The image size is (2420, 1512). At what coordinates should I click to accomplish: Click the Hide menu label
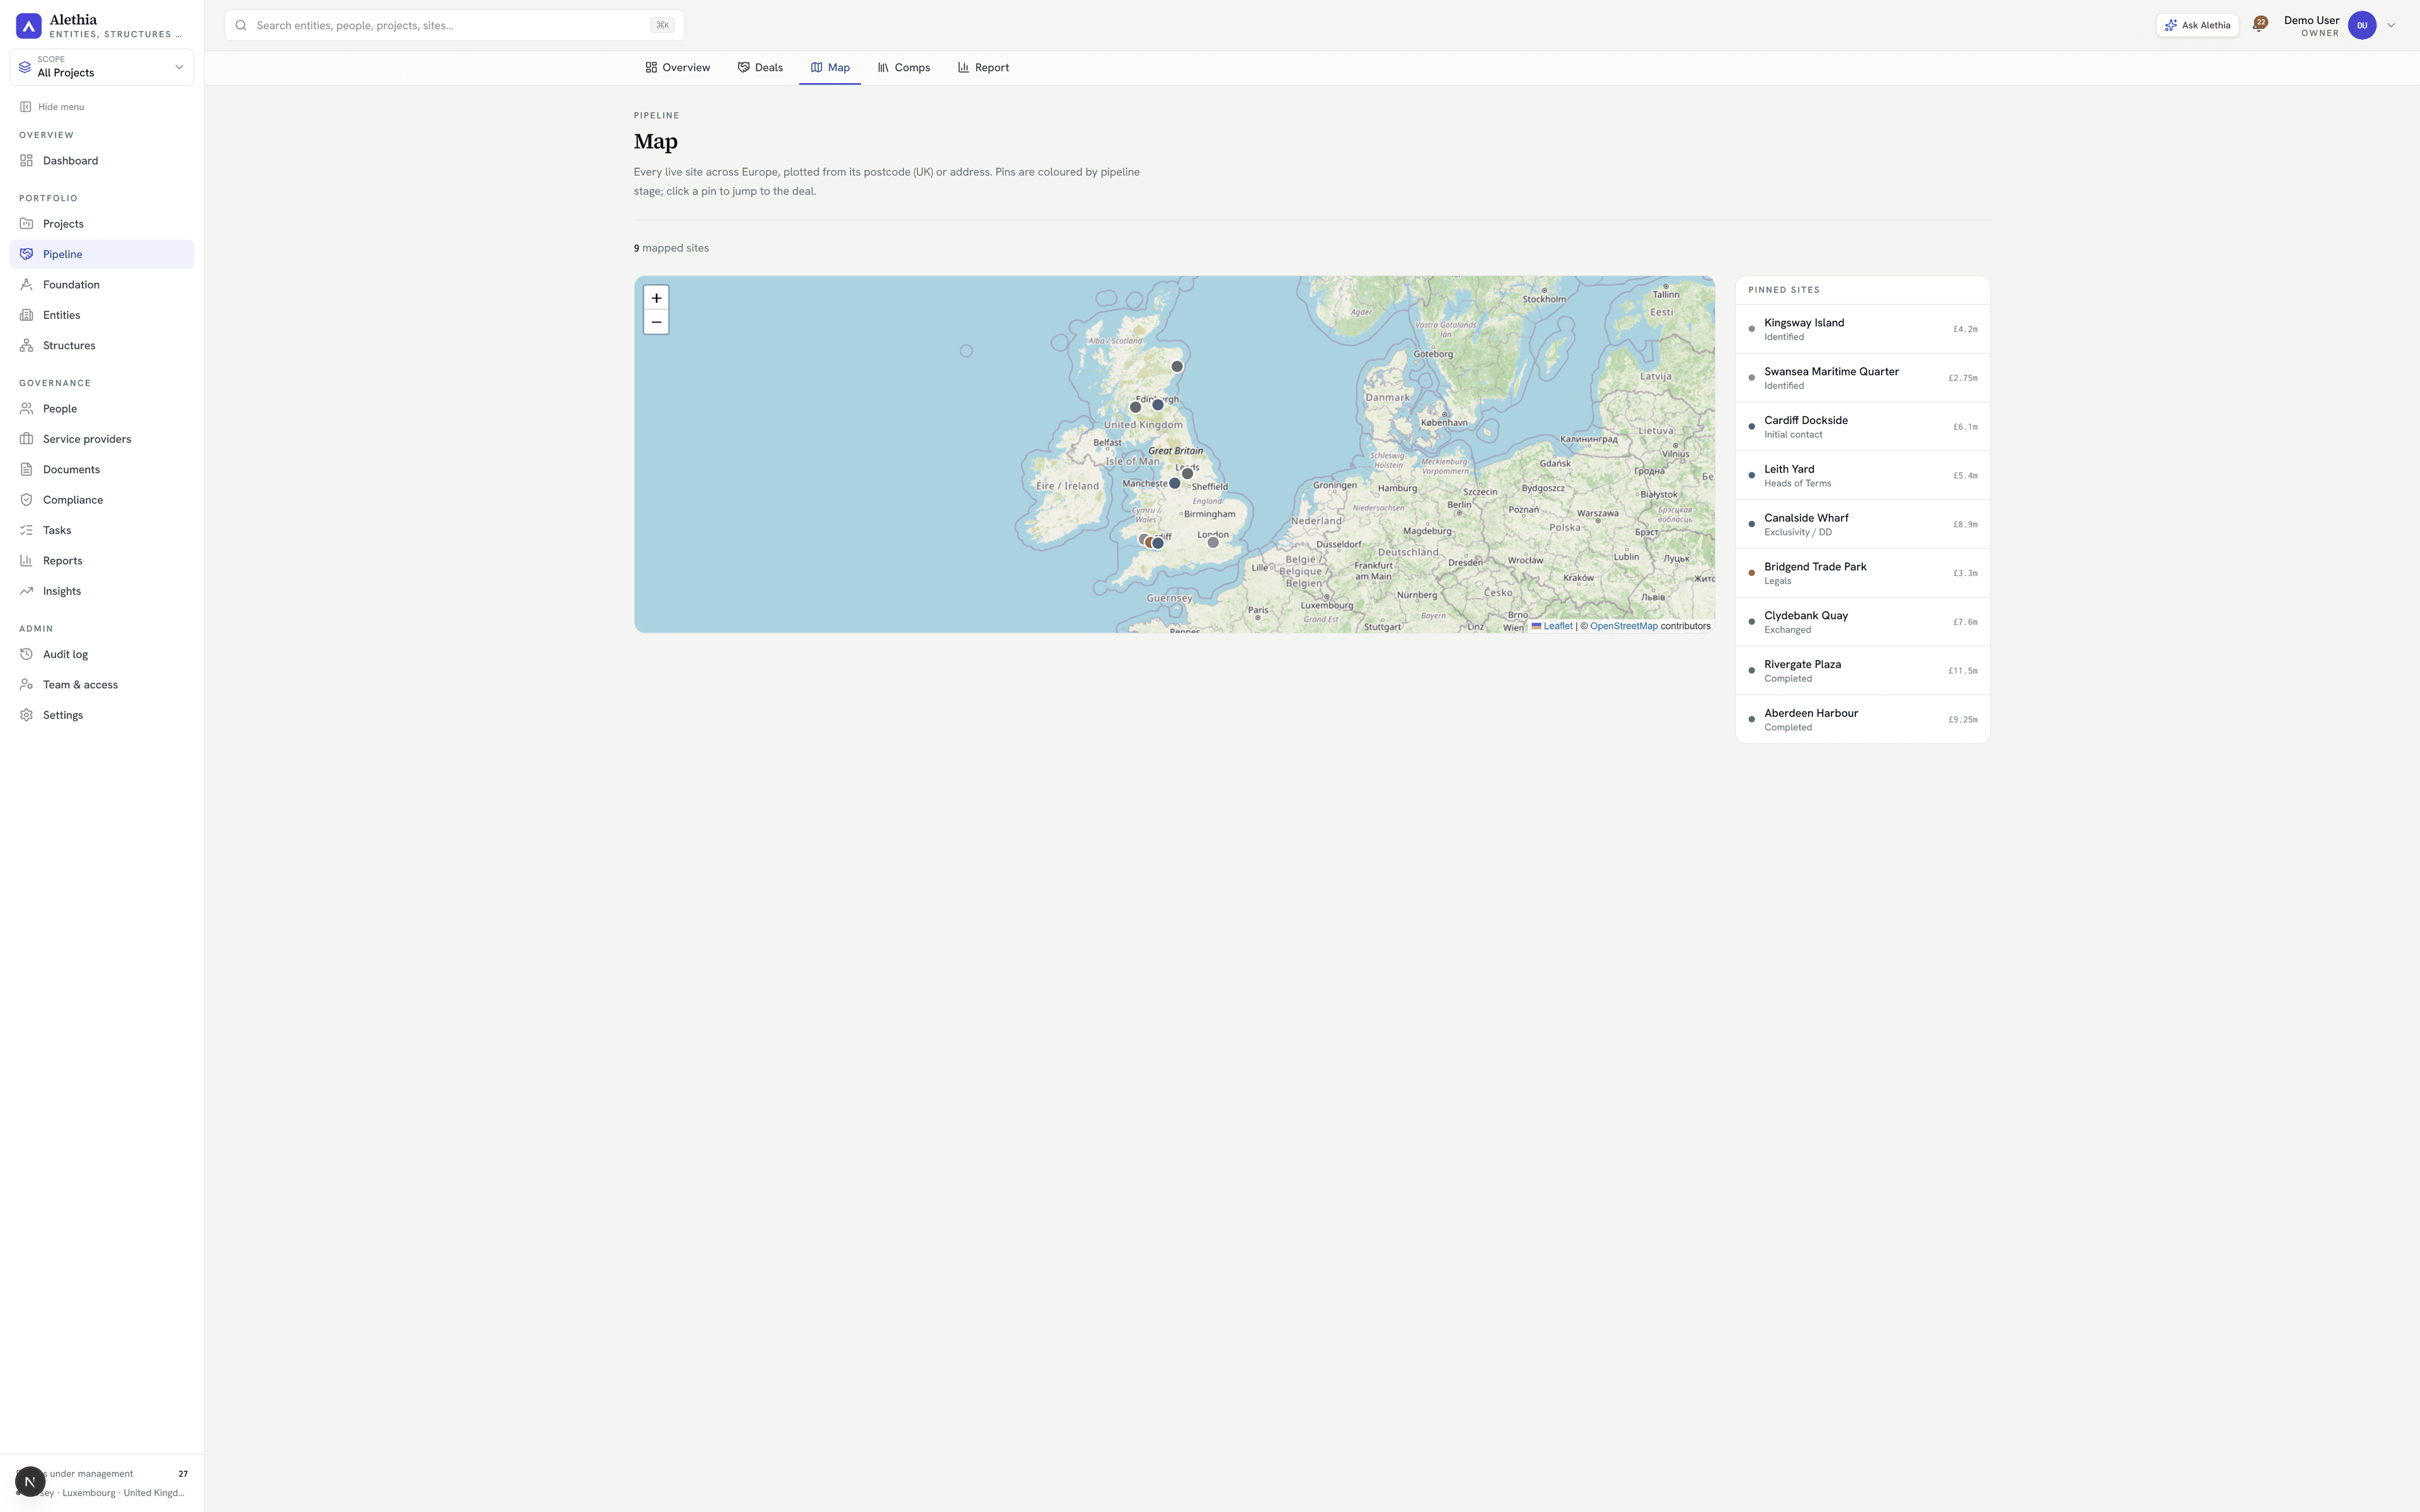point(61,107)
